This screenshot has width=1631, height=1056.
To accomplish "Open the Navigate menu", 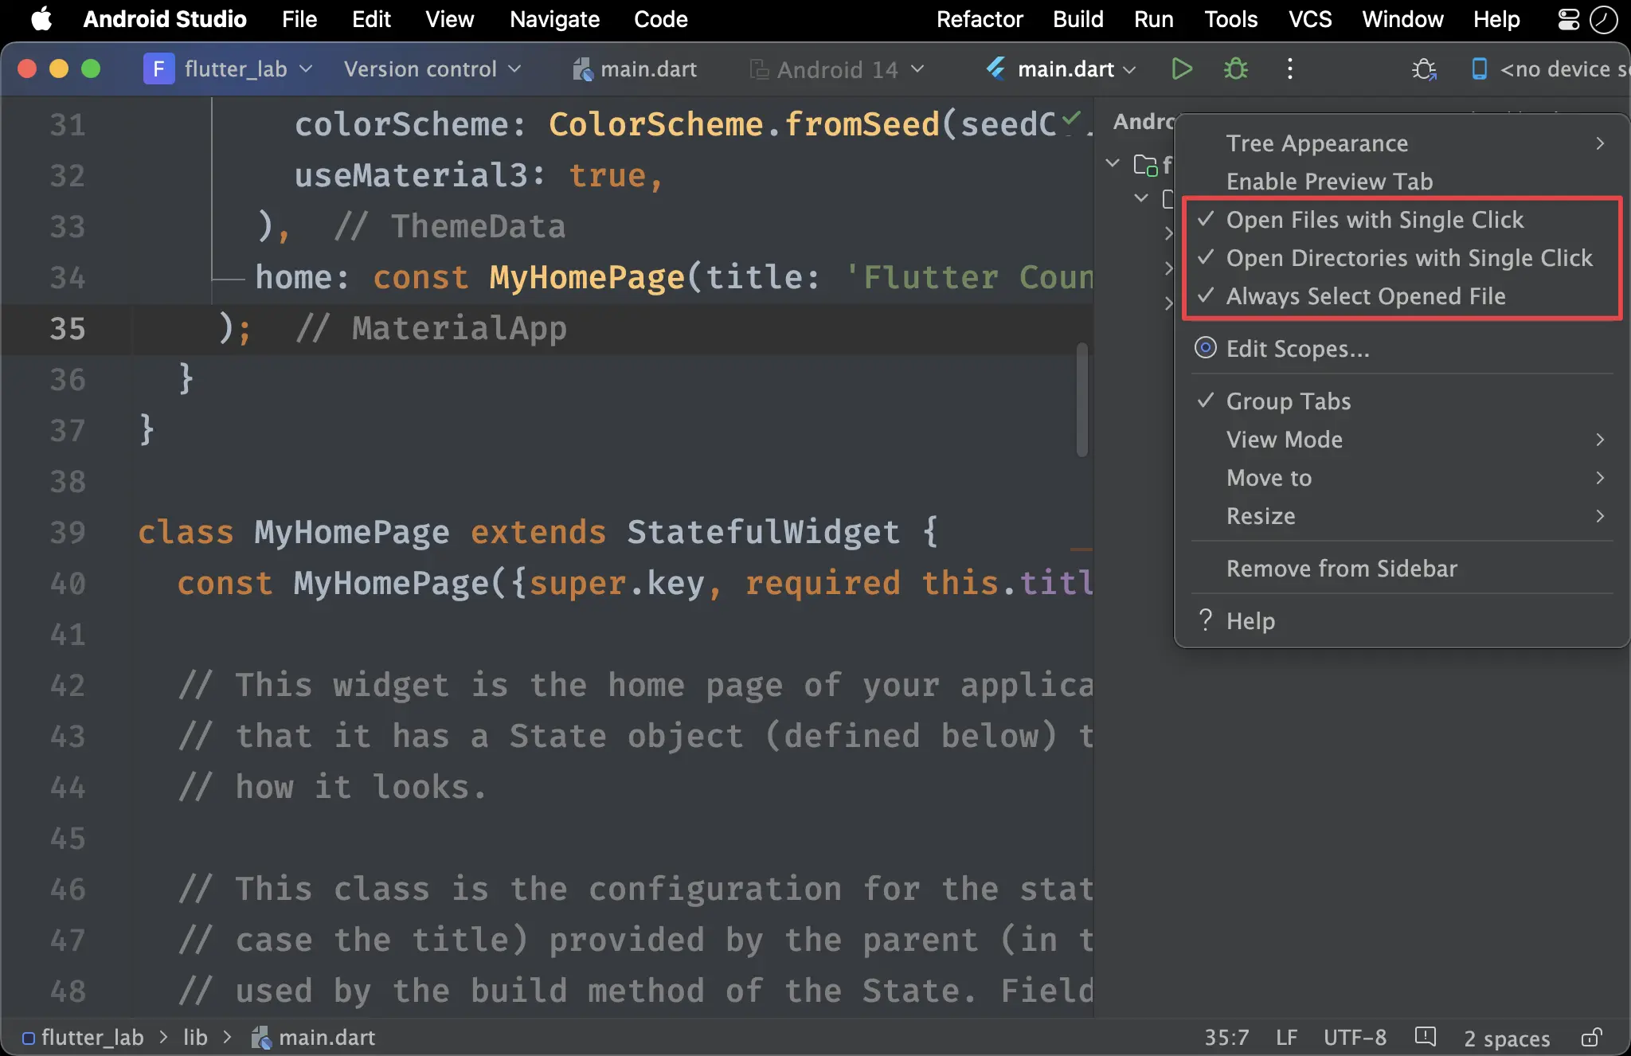I will pyautogui.click(x=554, y=19).
